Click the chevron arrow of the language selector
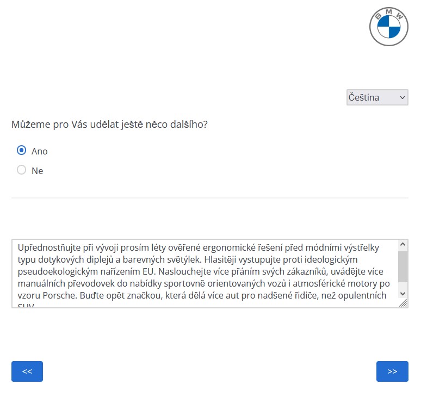 (403, 97)
